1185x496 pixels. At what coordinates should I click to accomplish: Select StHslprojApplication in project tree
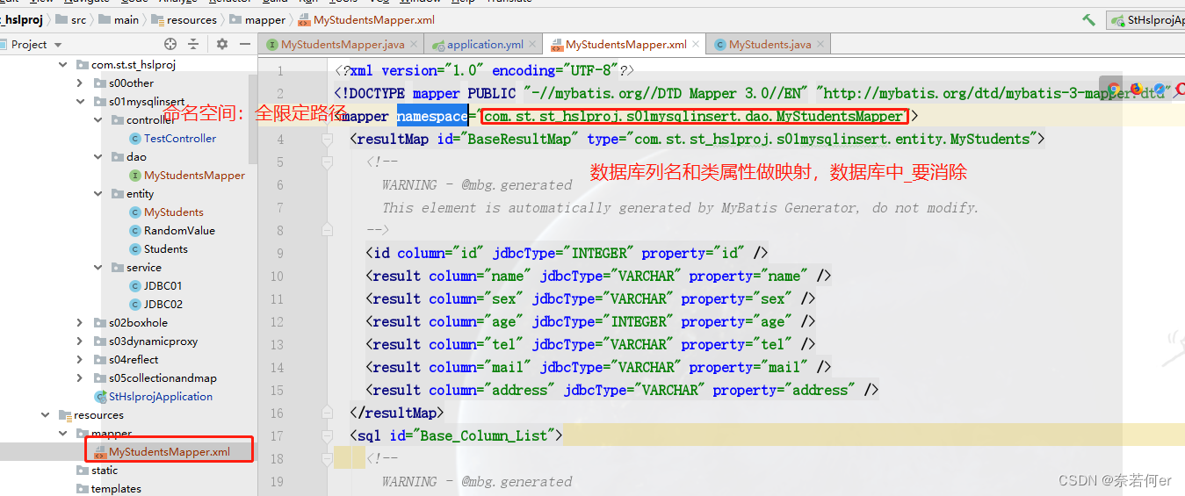(x=161, y=397)
